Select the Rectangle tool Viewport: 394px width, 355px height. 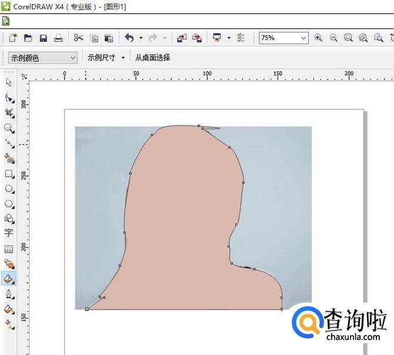pyautogui.click(x=9, y=174)
